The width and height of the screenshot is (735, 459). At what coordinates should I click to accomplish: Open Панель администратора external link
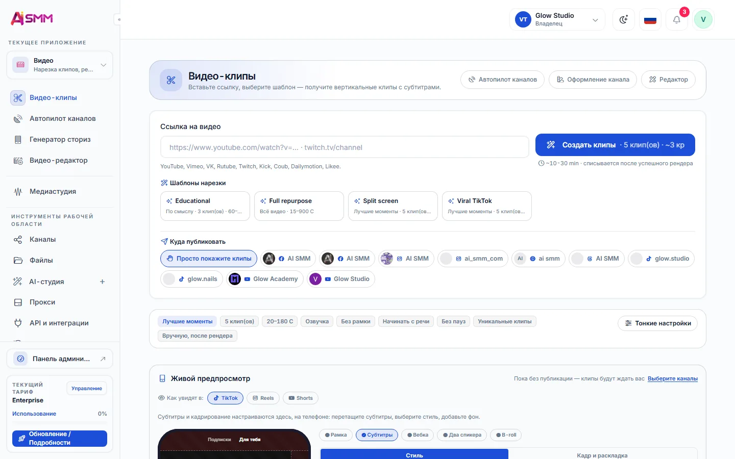(x=60, y=359)
